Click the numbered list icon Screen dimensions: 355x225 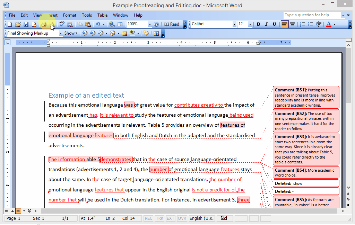click(303, 24)
